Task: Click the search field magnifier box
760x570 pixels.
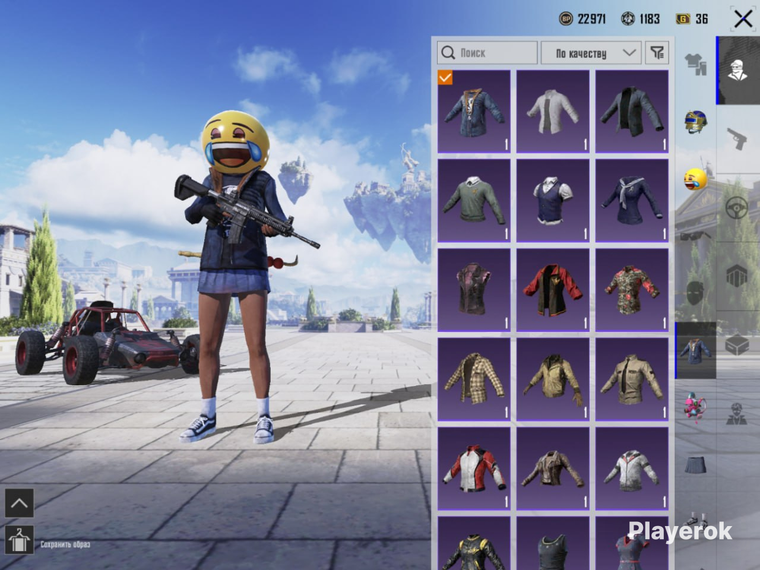Action: 487,53
